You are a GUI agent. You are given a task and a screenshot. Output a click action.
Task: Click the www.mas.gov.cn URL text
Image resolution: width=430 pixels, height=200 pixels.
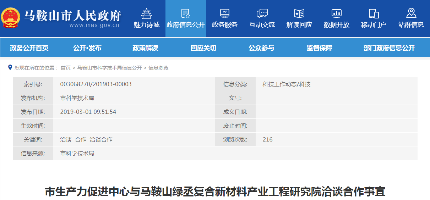tap(94, 26)
